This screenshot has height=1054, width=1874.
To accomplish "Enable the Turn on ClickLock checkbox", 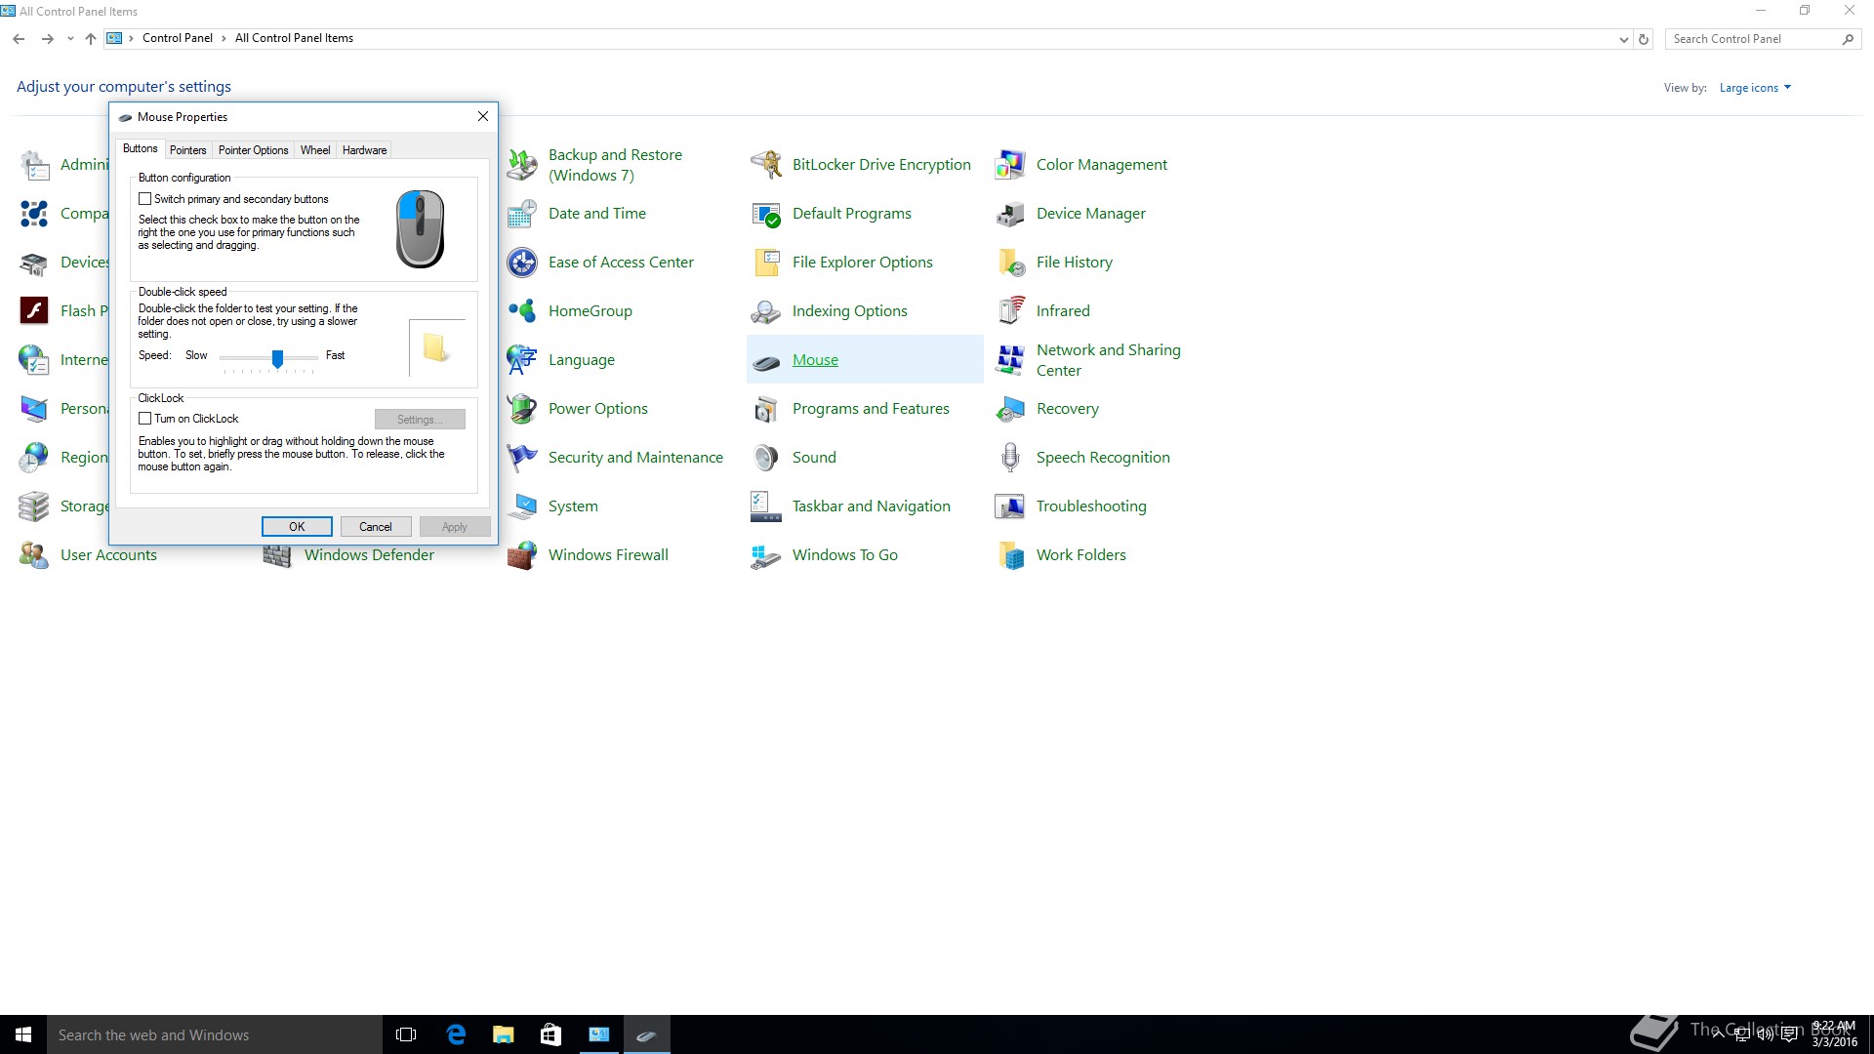I will coord(145,419).
